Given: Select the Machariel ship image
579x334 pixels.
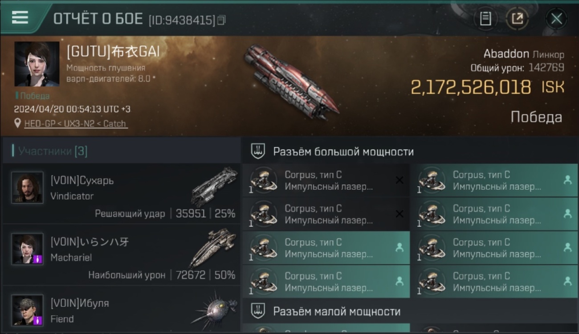Looking at the screenshot, I should (x=212, y=247).
